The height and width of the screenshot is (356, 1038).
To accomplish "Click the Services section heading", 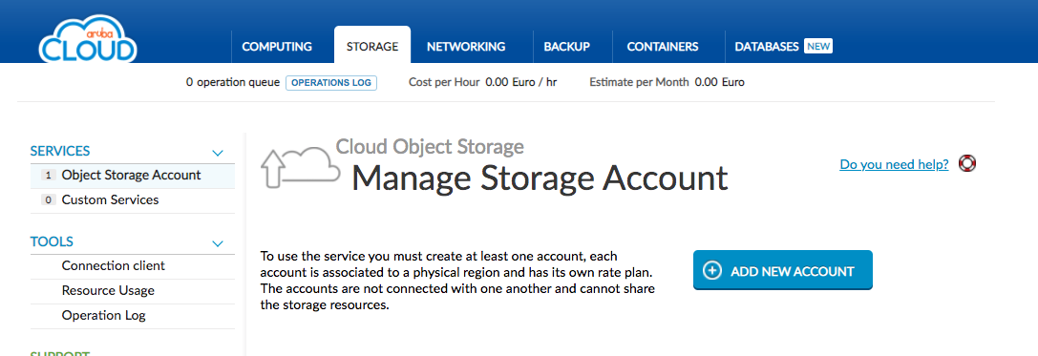I will 60,151.
